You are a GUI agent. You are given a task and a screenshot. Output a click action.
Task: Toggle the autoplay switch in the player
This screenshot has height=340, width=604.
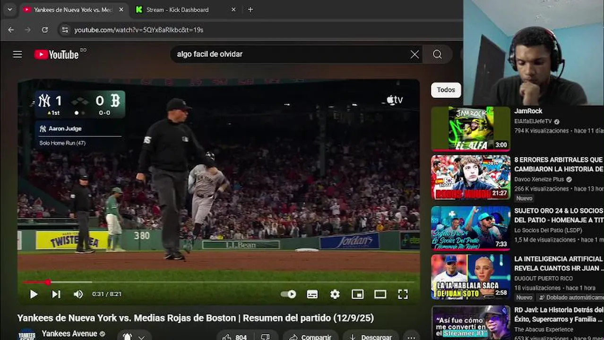click(x=288, y=294)
